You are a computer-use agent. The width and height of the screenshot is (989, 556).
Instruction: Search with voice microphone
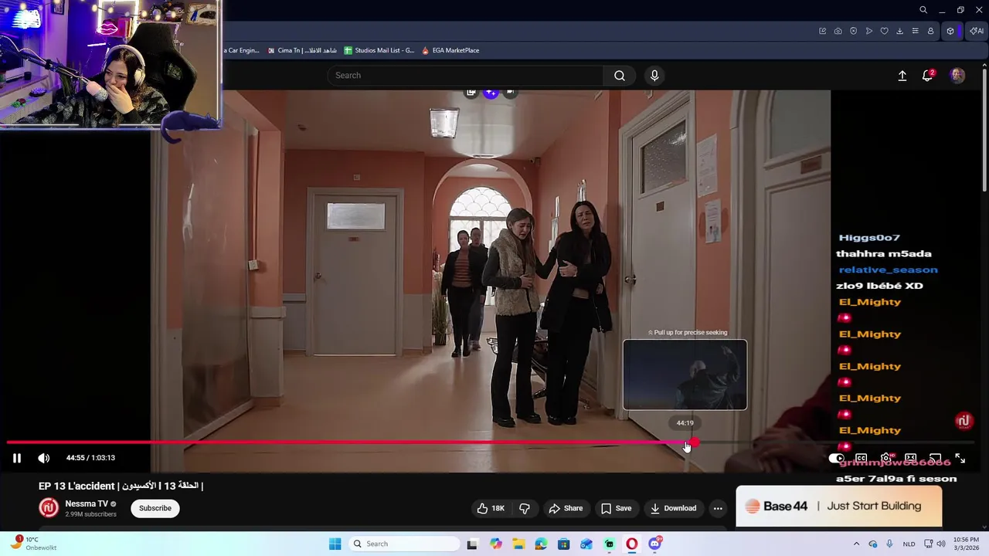tap(654, 75)
